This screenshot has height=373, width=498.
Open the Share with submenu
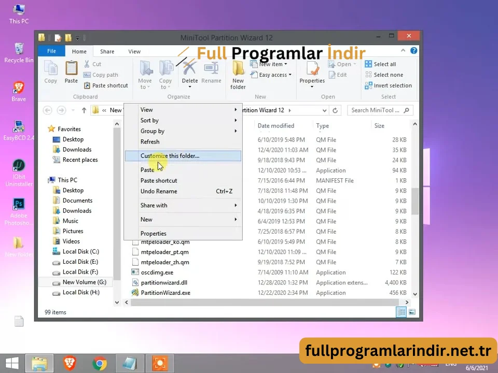(183, 206)
